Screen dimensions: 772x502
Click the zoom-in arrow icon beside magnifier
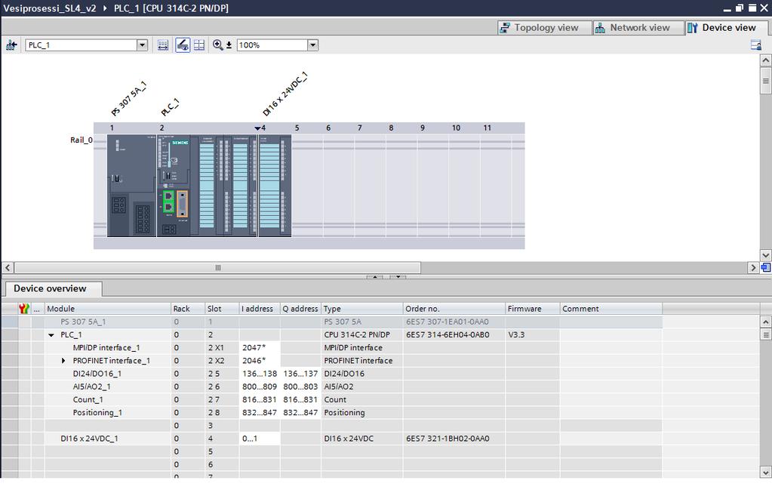pos(229,45)
